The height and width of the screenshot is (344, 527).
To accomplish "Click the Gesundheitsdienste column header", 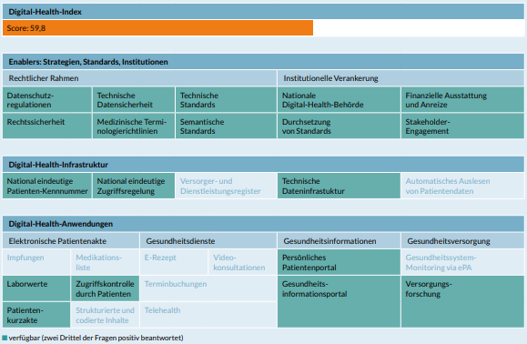I will (208, 241).
